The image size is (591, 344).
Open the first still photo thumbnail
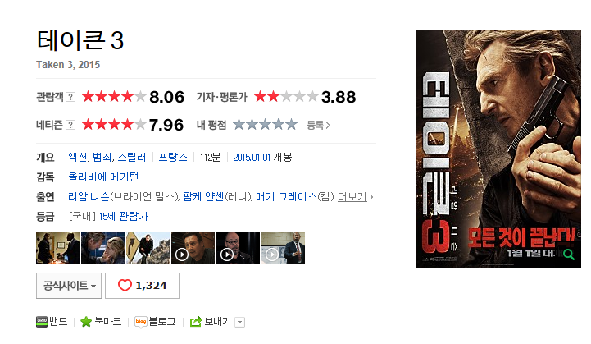tap(57, 248)
